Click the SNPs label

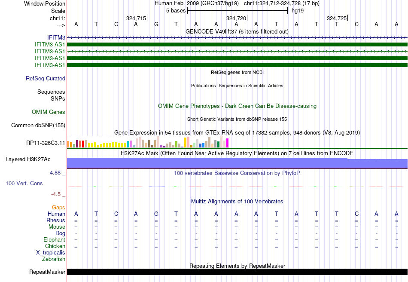(x=58, y=99)
